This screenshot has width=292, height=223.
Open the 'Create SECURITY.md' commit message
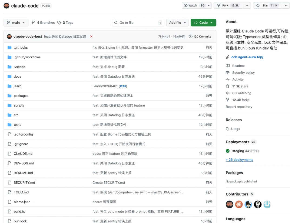pyautogui.click(x=109, y=183)
